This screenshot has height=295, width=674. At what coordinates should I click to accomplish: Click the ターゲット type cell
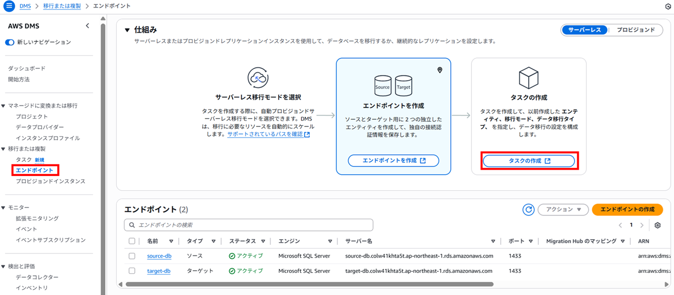[x=200, y=271]
